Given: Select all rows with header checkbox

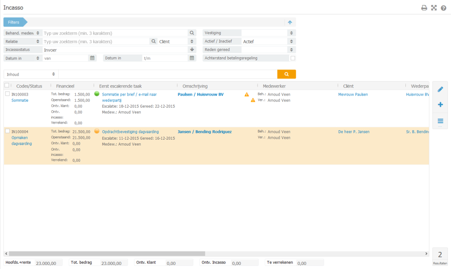Looking at the screenshot, I should [x=7, y=85].
